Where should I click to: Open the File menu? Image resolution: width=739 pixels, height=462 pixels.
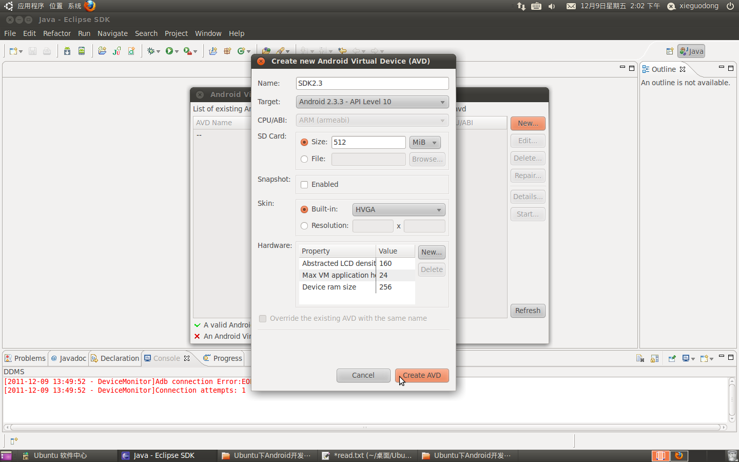(10, 33)
